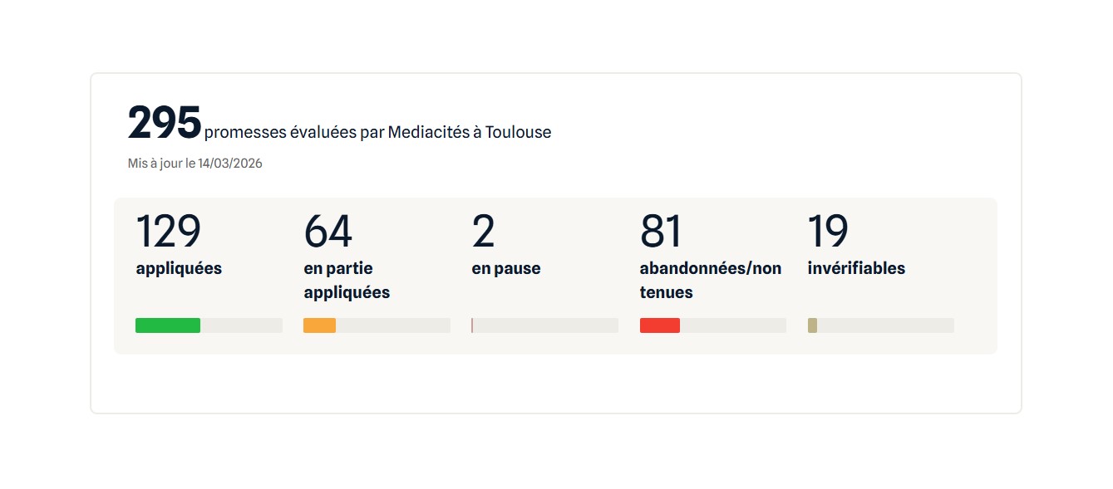Click the green appliquées progress bar fill
This screenshot has width=1113, height=489.
(x=168, y=325)
